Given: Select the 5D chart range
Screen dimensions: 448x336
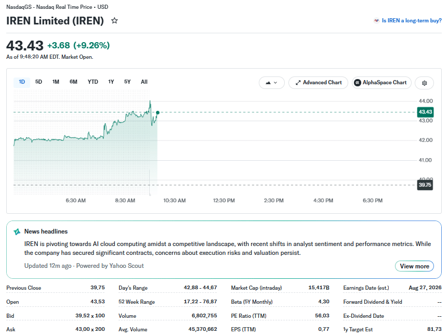Looking at the screenshot, I should coord(38,82).
